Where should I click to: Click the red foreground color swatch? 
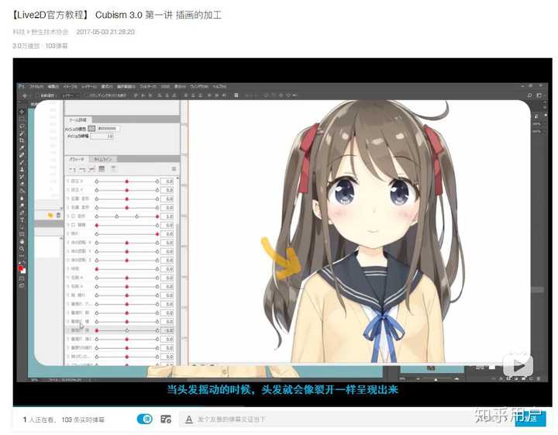(21, 268)
